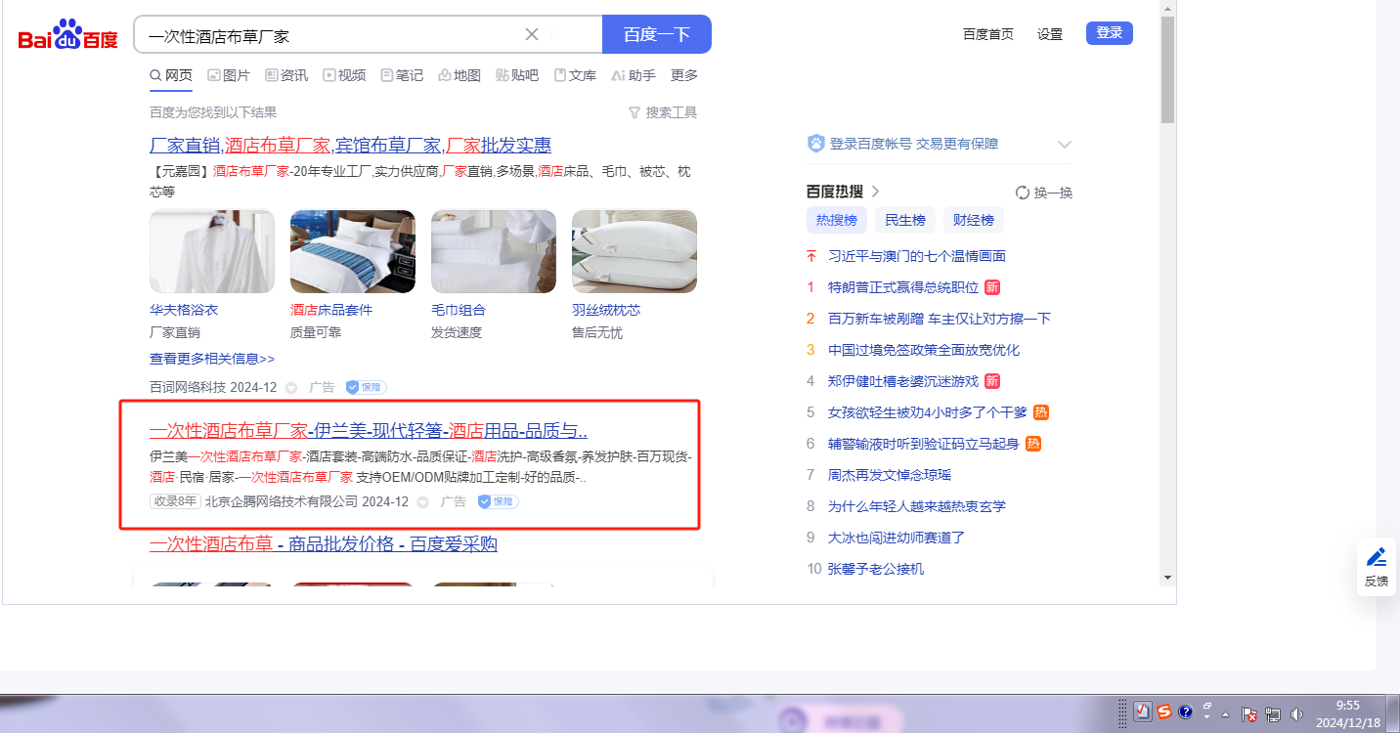Screen dimensions: 1400x733
Task: Switch to the 图片 tab
Action: [x=229, y=75]
